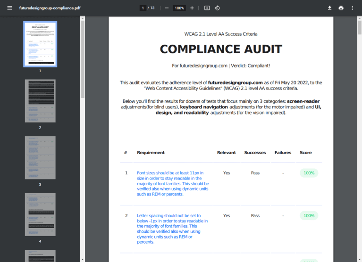Open page 2 thumbnail
Image resolution: width=362 pixels, height=262 pixels.
[x=40, y=101]
